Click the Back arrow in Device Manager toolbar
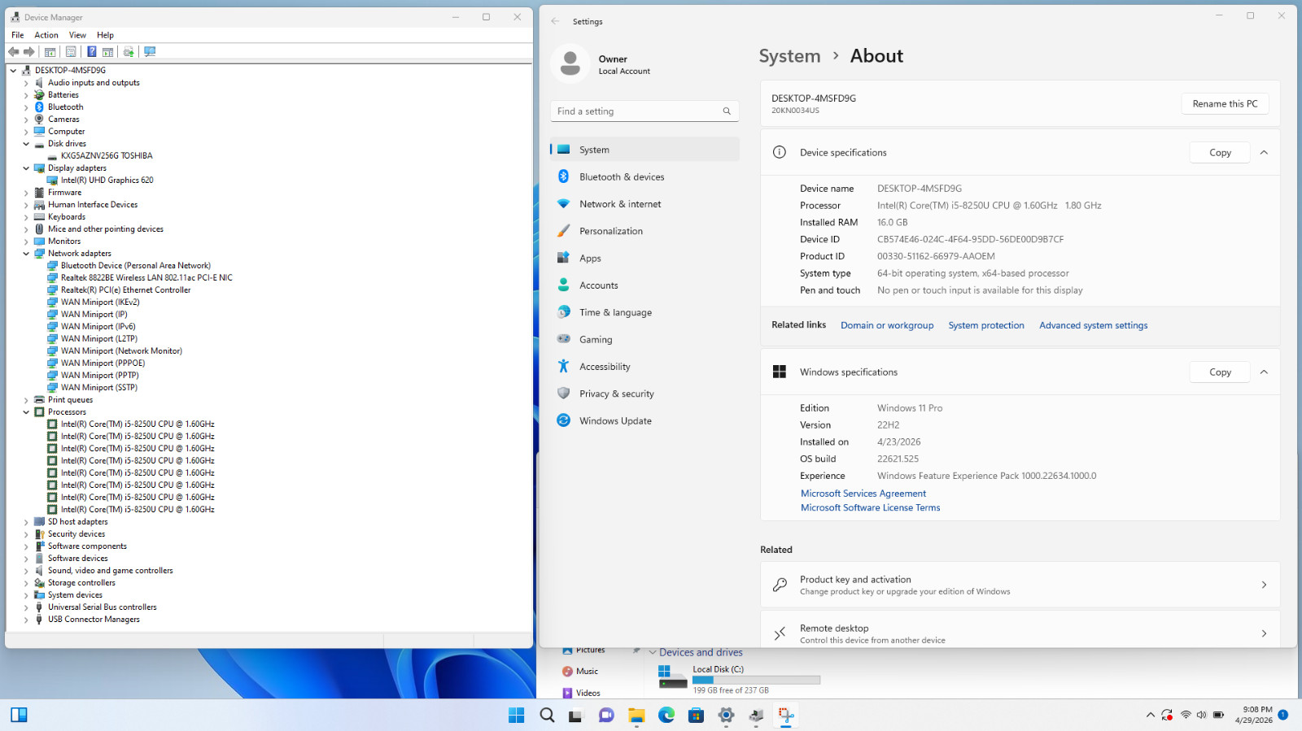 13,51
